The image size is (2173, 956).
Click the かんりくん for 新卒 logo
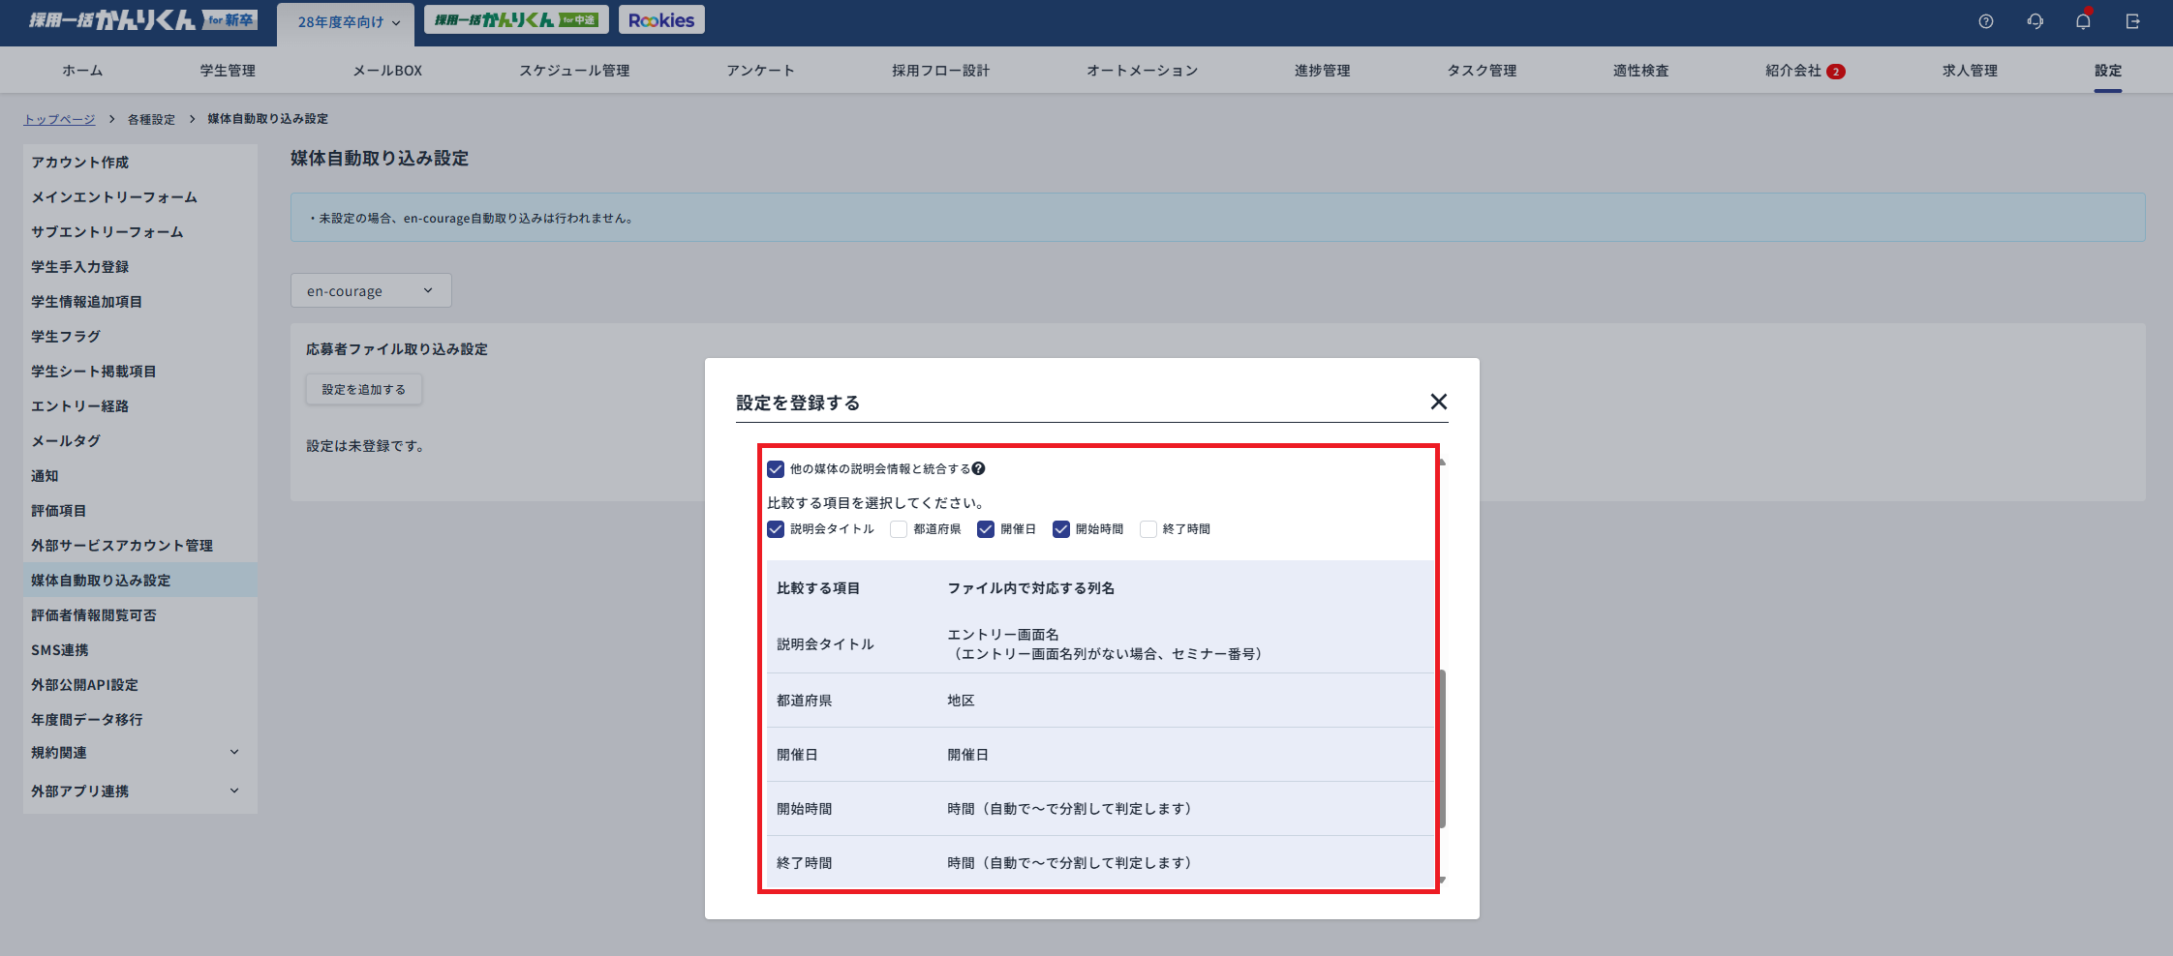pyautogui.click(x=142, y=20)
